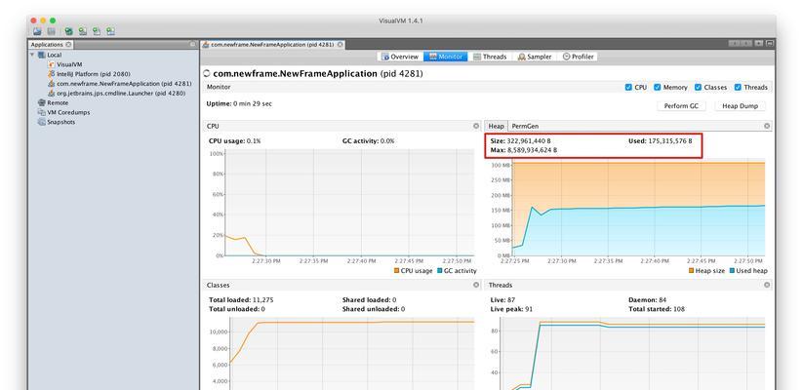The width and height of the screenshot is (803, 390).
Task: Maximize the document window with the top-right icon
Action: coord(769,44)
